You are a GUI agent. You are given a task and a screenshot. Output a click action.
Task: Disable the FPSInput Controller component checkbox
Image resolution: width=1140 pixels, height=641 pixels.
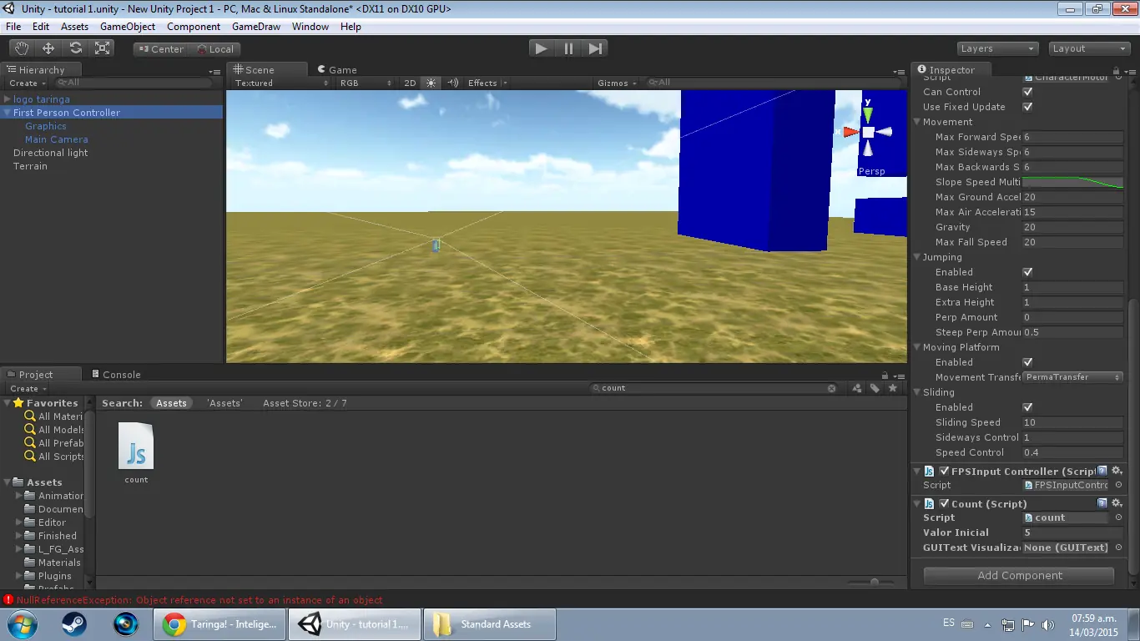[x=944, y=471]
